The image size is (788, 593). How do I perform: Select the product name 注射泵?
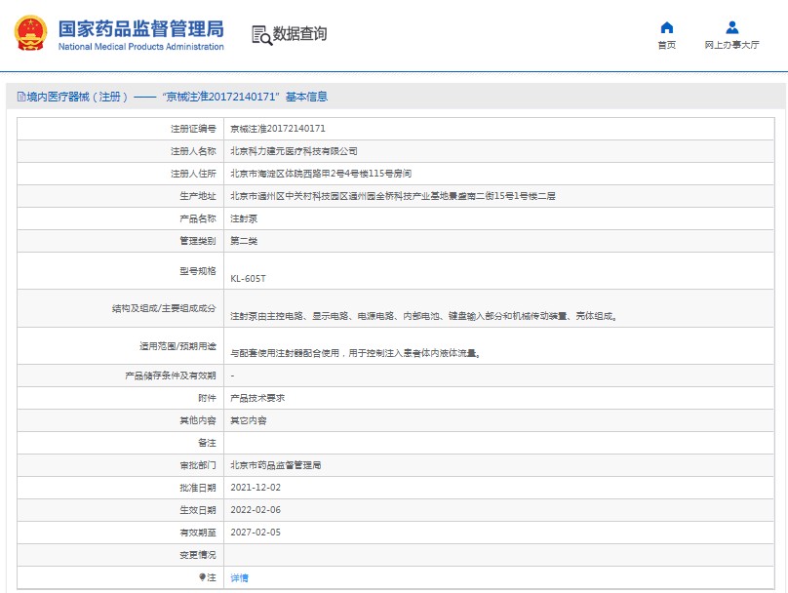click(x=244, y=218)
